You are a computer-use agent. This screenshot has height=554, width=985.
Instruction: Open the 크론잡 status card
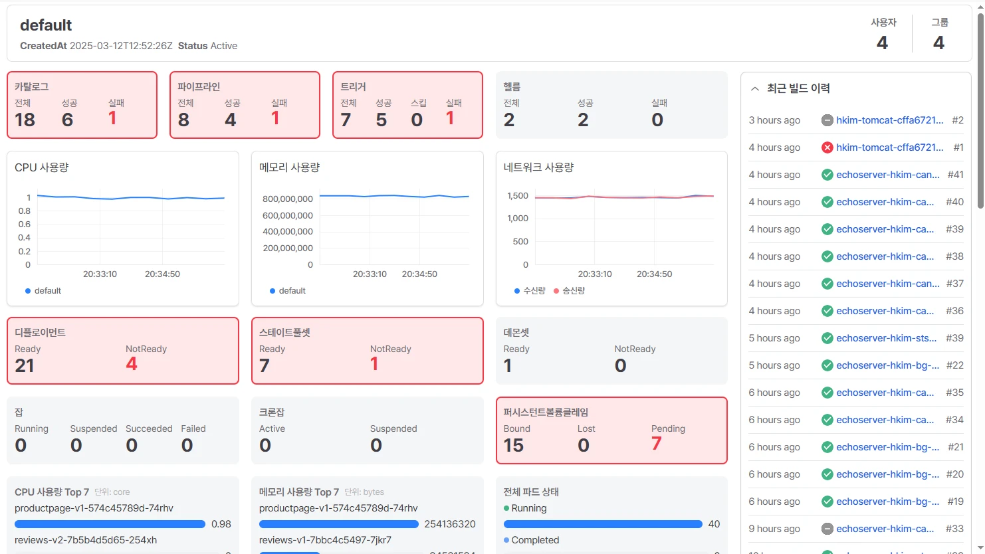pyautogui.click(x=368, y=430)
